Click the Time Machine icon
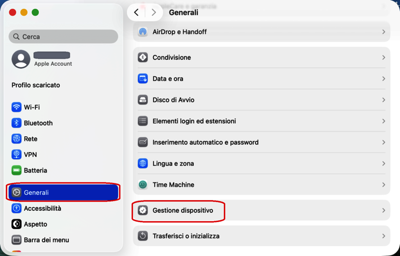 point(143,185)
